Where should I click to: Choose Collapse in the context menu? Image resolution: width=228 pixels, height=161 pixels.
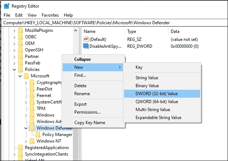pyautogui.click(x=94, y=59)
